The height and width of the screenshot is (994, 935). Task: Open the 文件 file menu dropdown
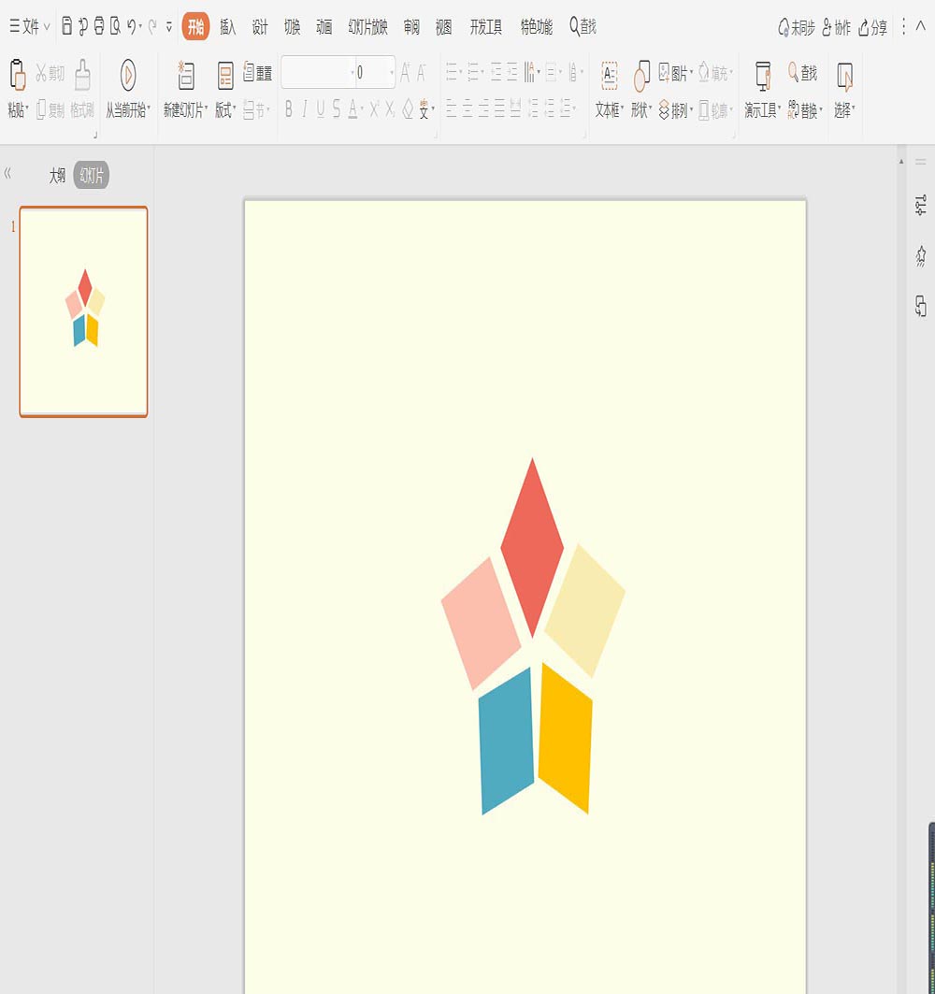30,26
